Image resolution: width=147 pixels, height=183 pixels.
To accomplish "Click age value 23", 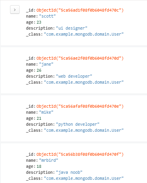I will click(39, 22).
